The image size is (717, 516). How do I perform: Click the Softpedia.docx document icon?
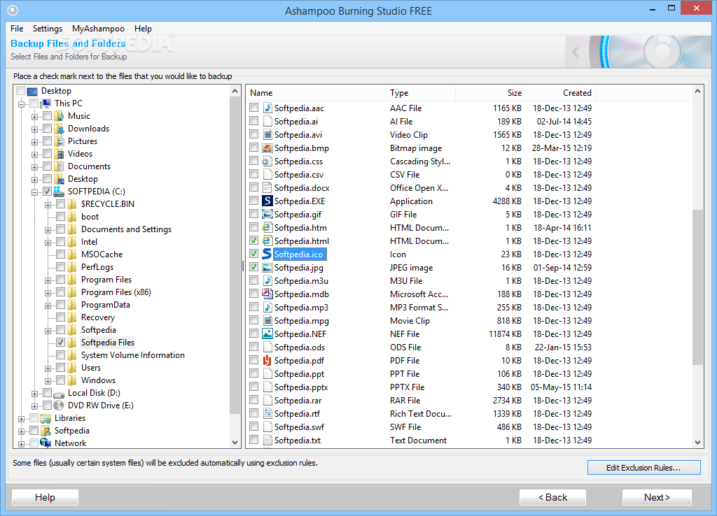(267, 187)
